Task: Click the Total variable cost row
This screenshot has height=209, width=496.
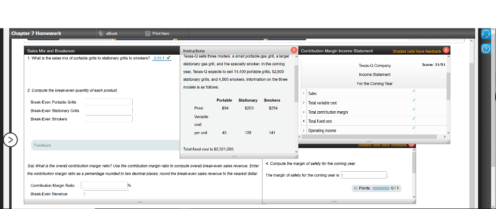Action: click(x=375, y=103)
